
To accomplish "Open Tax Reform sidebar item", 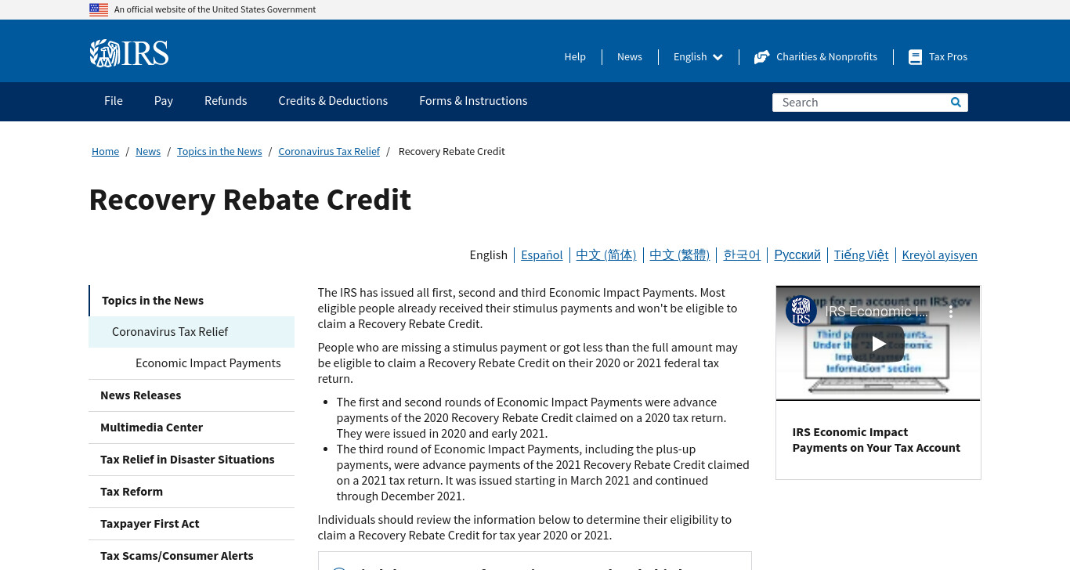I will [192, 492].
